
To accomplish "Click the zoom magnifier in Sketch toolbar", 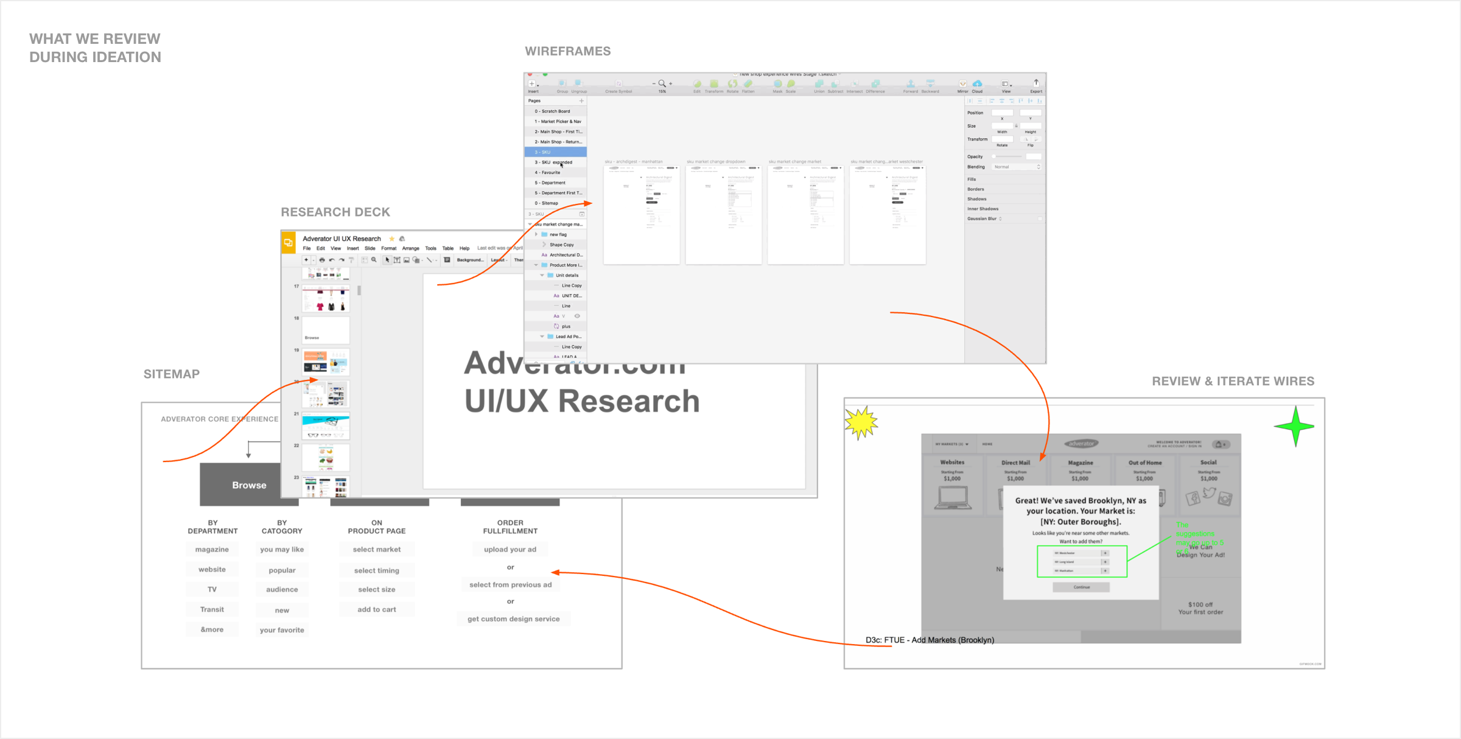I will pos(662,83).
